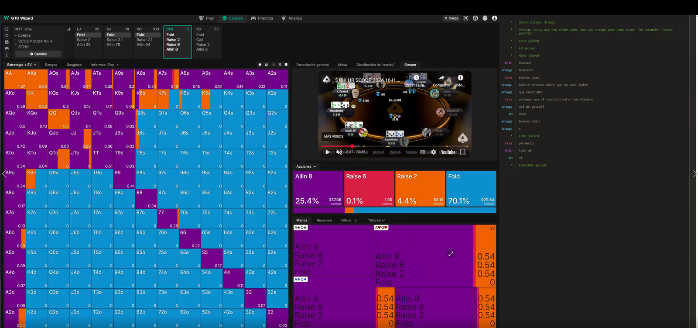Expand the Estrategia + EV dropdown
Screen dimensions: 698x328
pyautogui.click(x=21, y=65)
